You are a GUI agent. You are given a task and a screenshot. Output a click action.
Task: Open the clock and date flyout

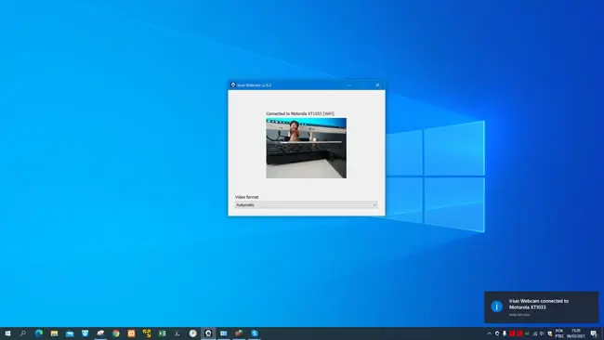click(576, 333)
